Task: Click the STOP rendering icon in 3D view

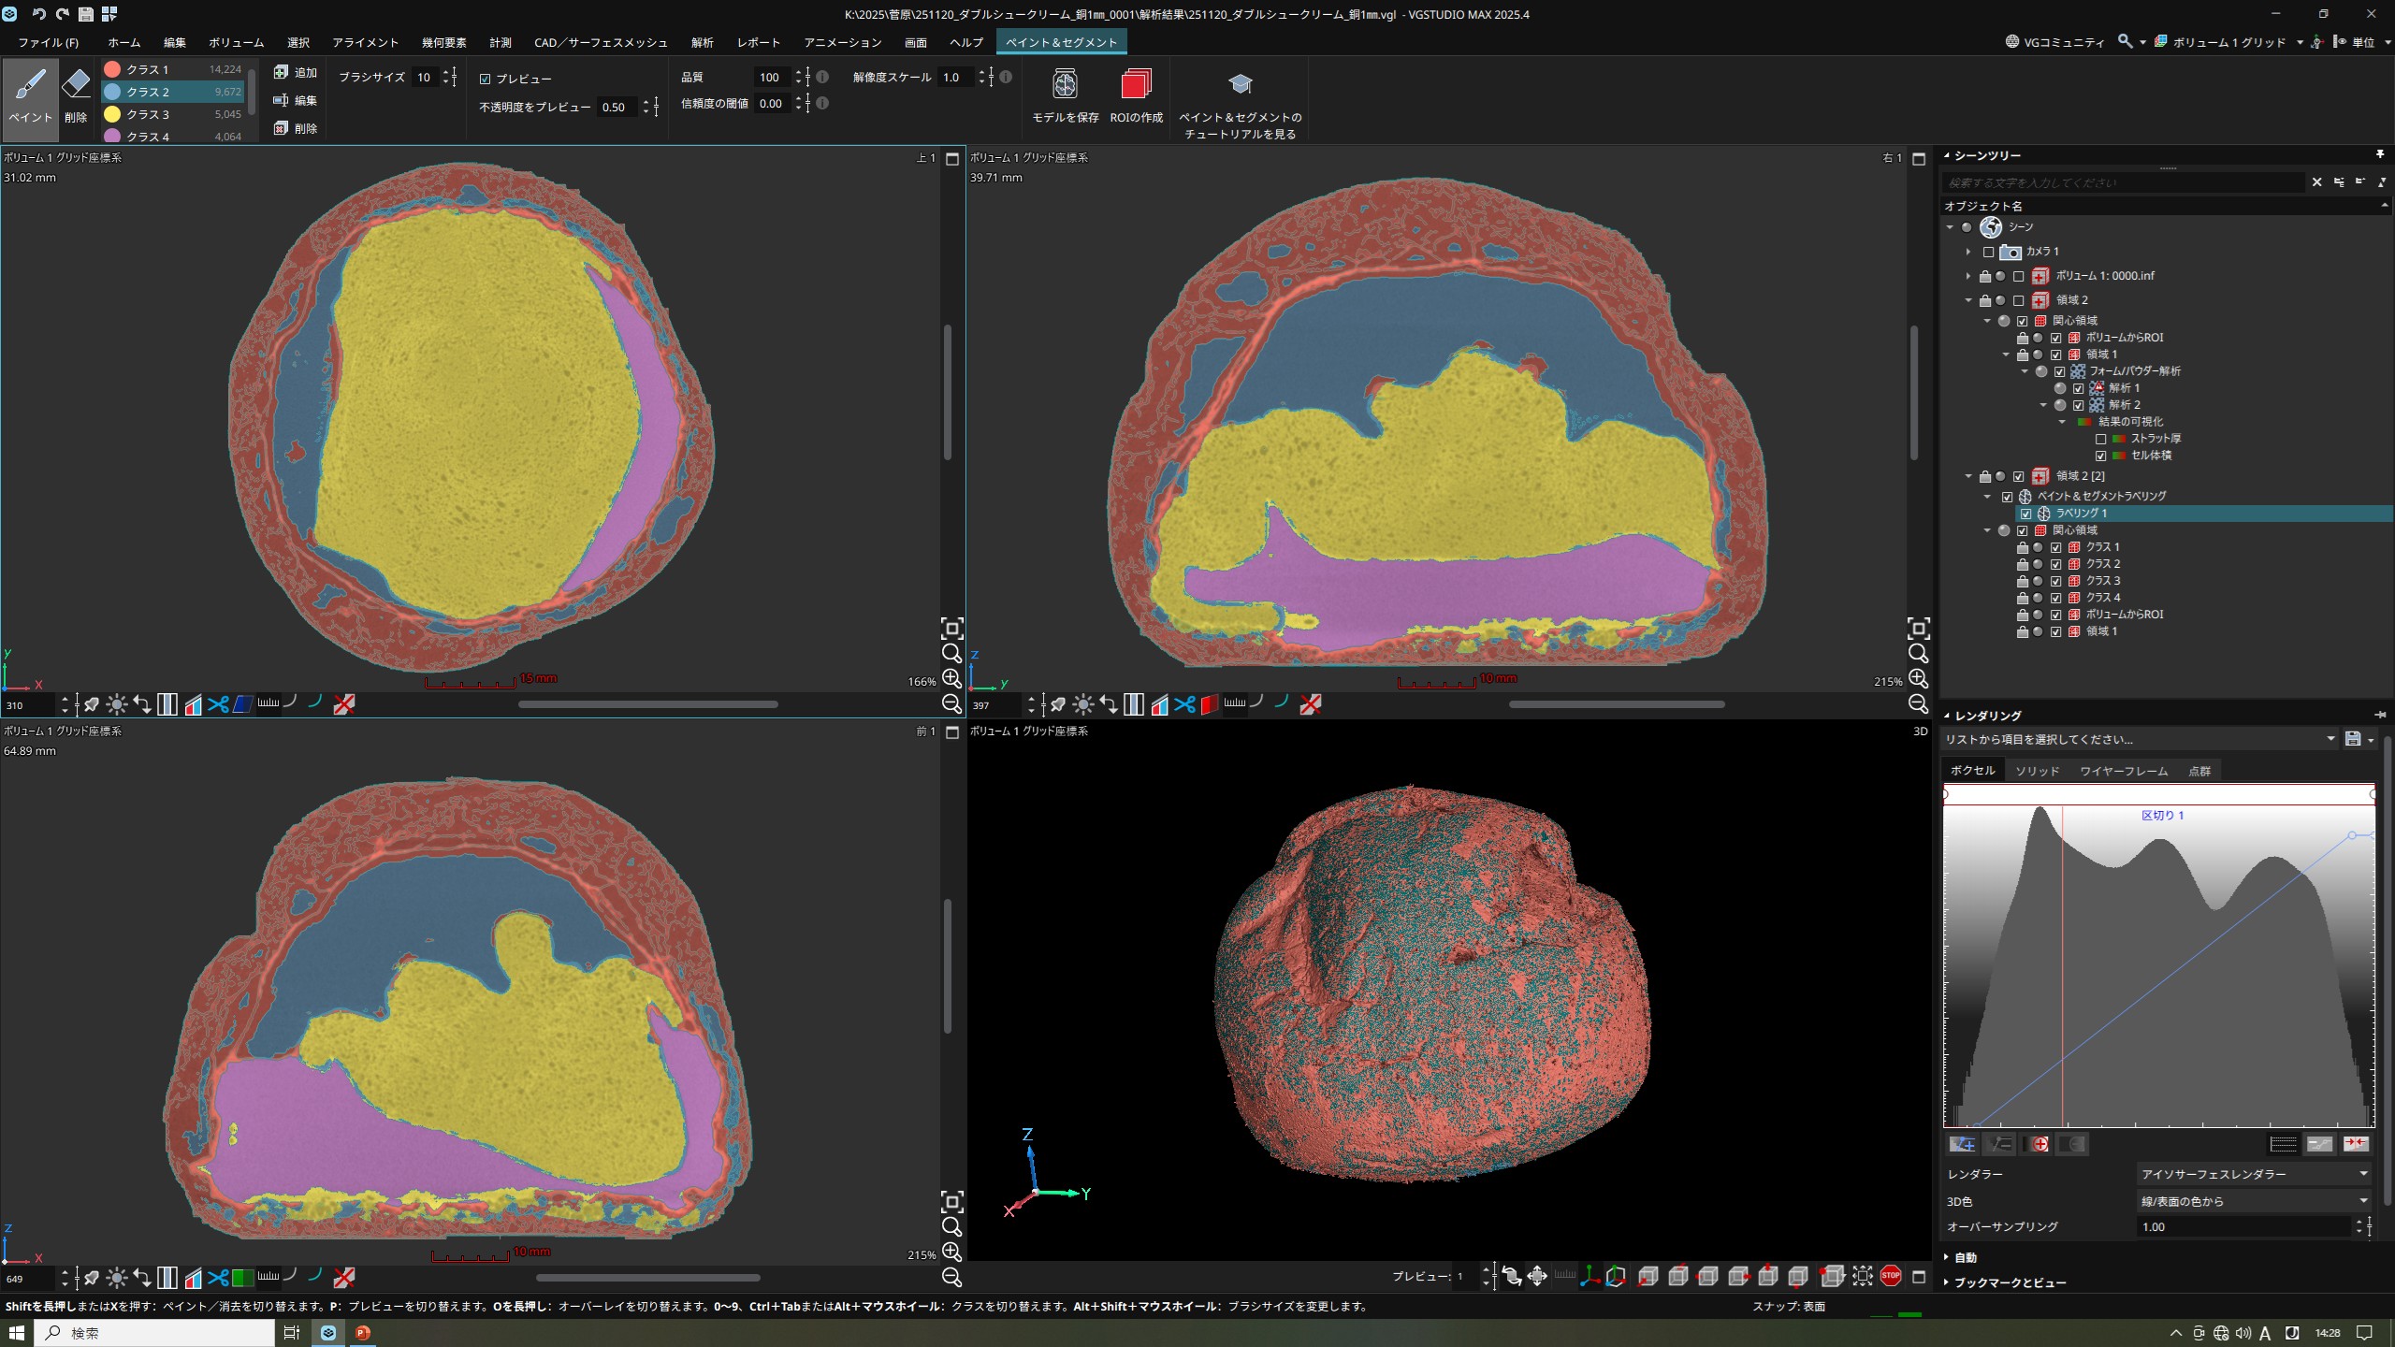Action: click(1891, 1276)
